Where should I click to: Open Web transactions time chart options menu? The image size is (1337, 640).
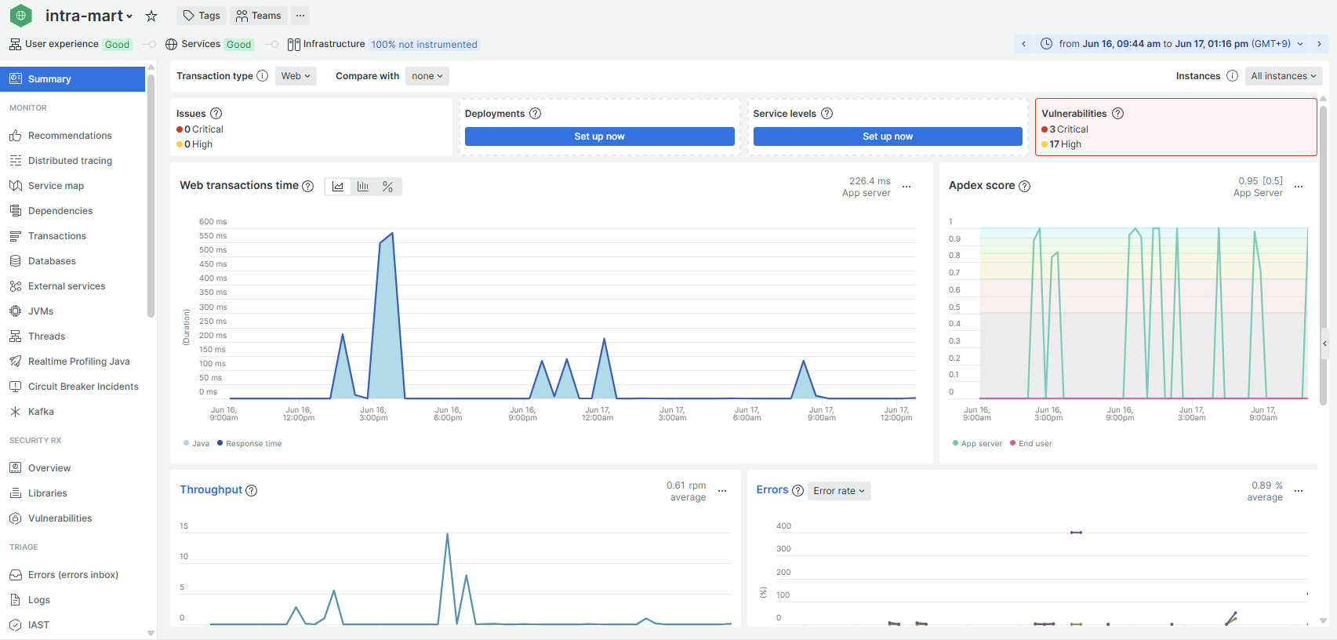pyautogui.click(x=906, y=187)
